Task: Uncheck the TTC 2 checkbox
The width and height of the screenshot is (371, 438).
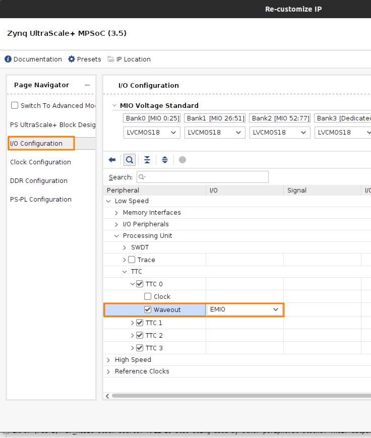Action: click(140, 335)
